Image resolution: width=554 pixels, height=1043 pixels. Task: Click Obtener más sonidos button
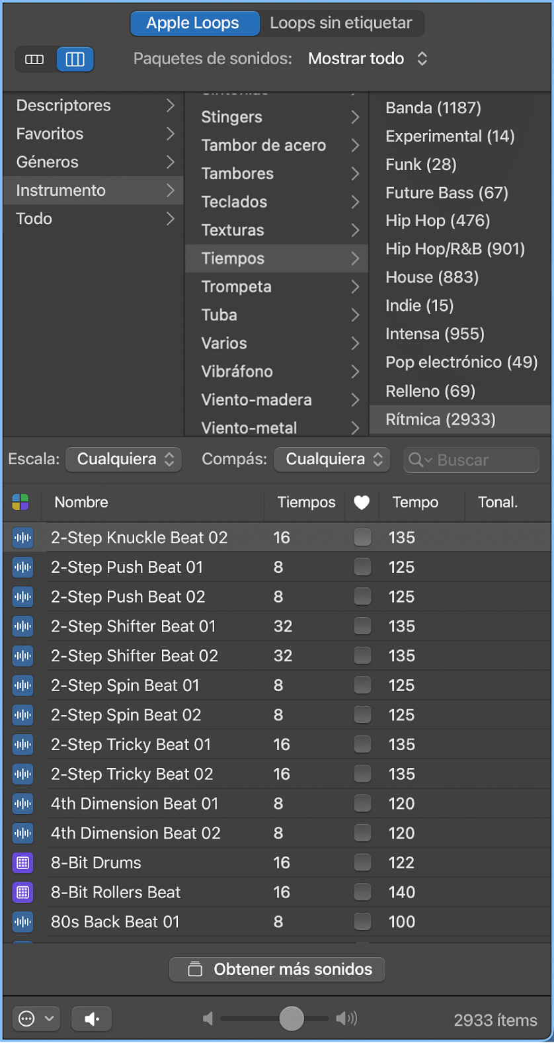(x=278, y=969)
